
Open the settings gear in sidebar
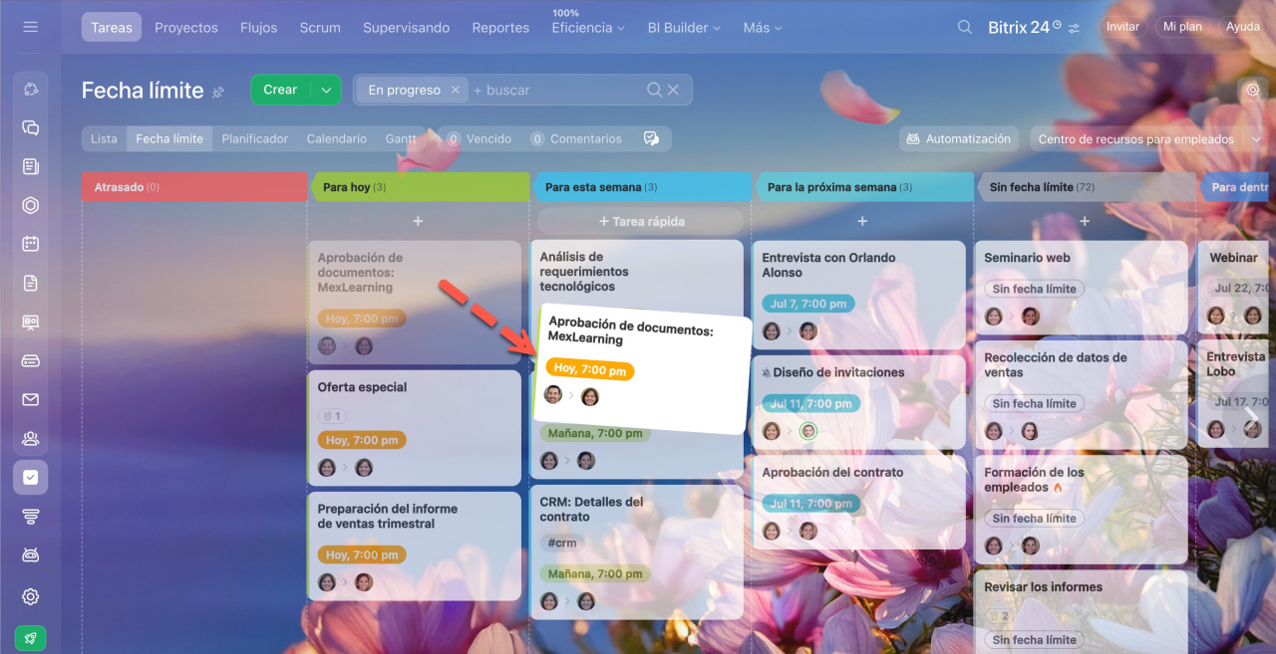31,597
